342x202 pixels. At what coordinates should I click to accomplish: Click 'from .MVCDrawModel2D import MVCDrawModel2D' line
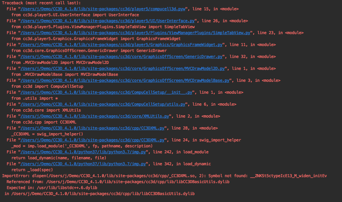(x=60, y=63)
